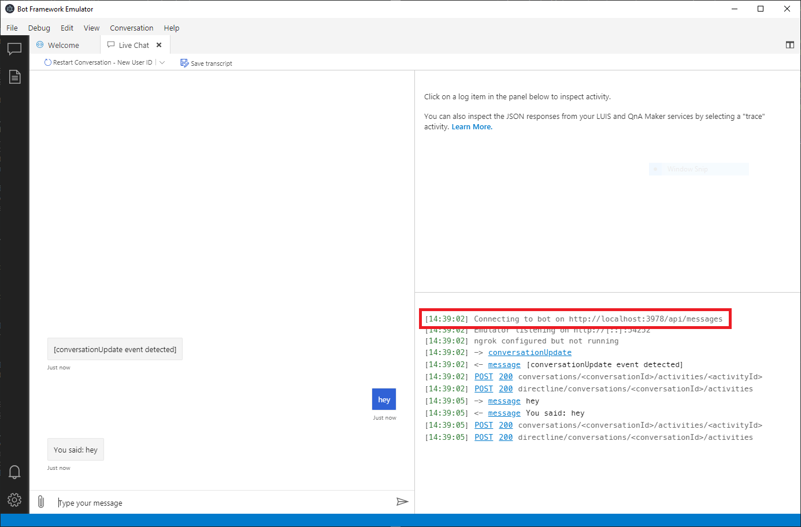Expand the Restart Conversation dropdown arrow
The image size is (801, 527).
(x=162, y=62)
